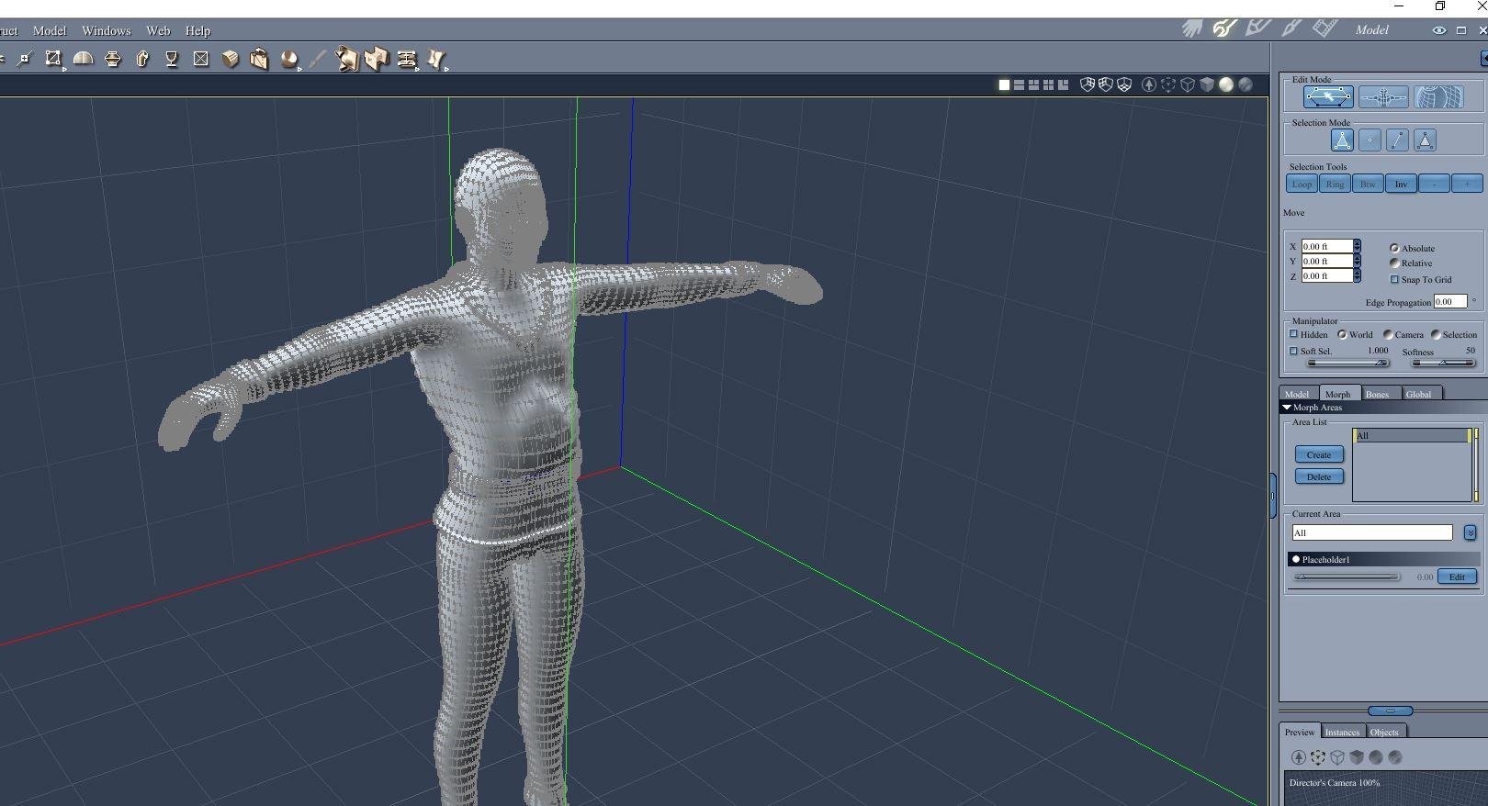Image resolution: width=1488 pixels, height=806 pixels.
Task: Switch viewport to wireframe cube display
Action: pos(1188,84)
